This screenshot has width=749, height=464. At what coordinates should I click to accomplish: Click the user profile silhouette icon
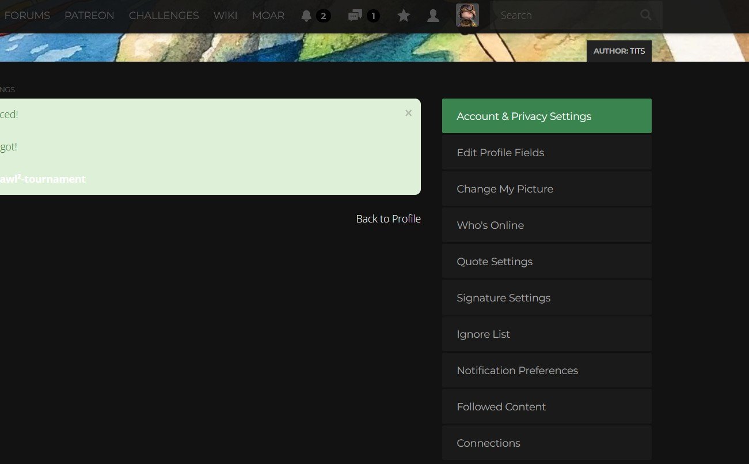coord(433,16)
